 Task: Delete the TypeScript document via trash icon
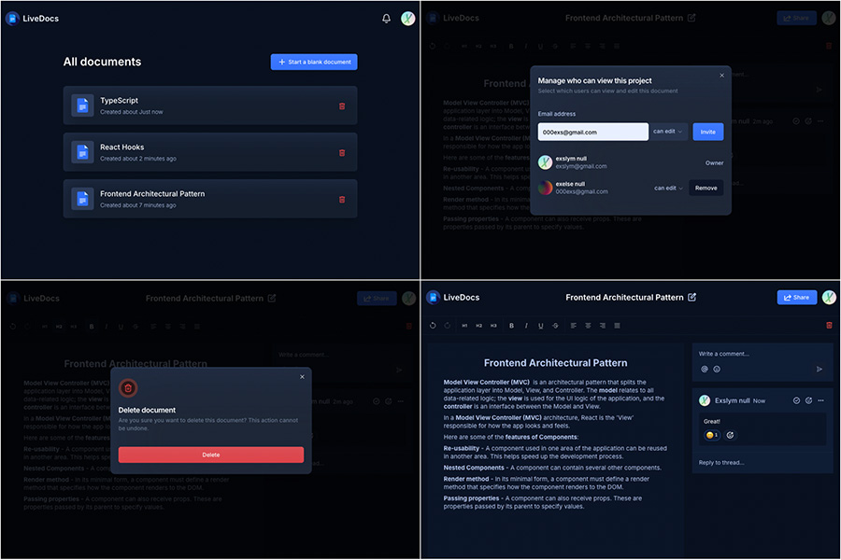click(x=342, y=106)
